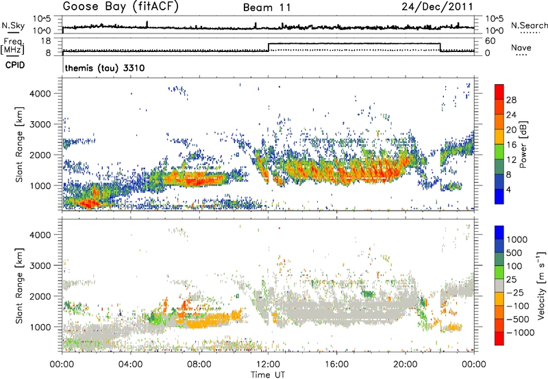Viewport: 548px width, 379px height.
Task: Click the "Velocity [m s-1]" color bar title
Action: [541, 285]
